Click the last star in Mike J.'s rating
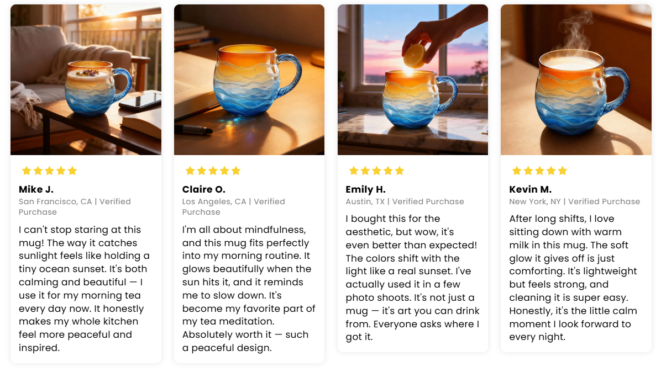 pos(72,171)
